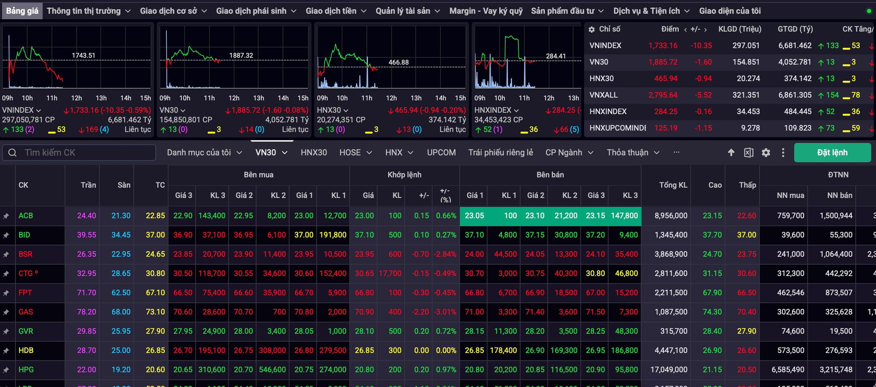This screenshot has height=387, width=876.
Task: Open the vertical three-dots more menu
Action: pos(783,153)
